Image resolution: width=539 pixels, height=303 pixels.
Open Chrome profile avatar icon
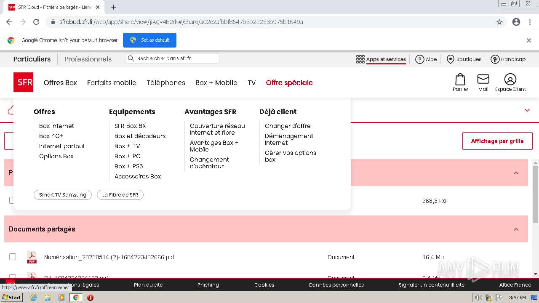pyautogui.click(x=516, y=22)
